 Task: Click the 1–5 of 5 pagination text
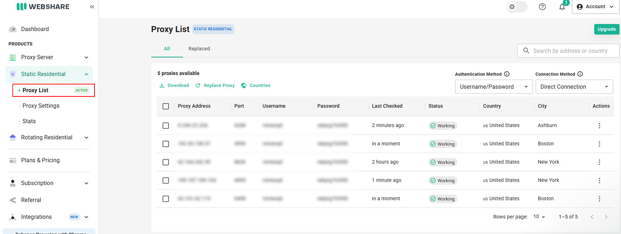tap(568, 217)
